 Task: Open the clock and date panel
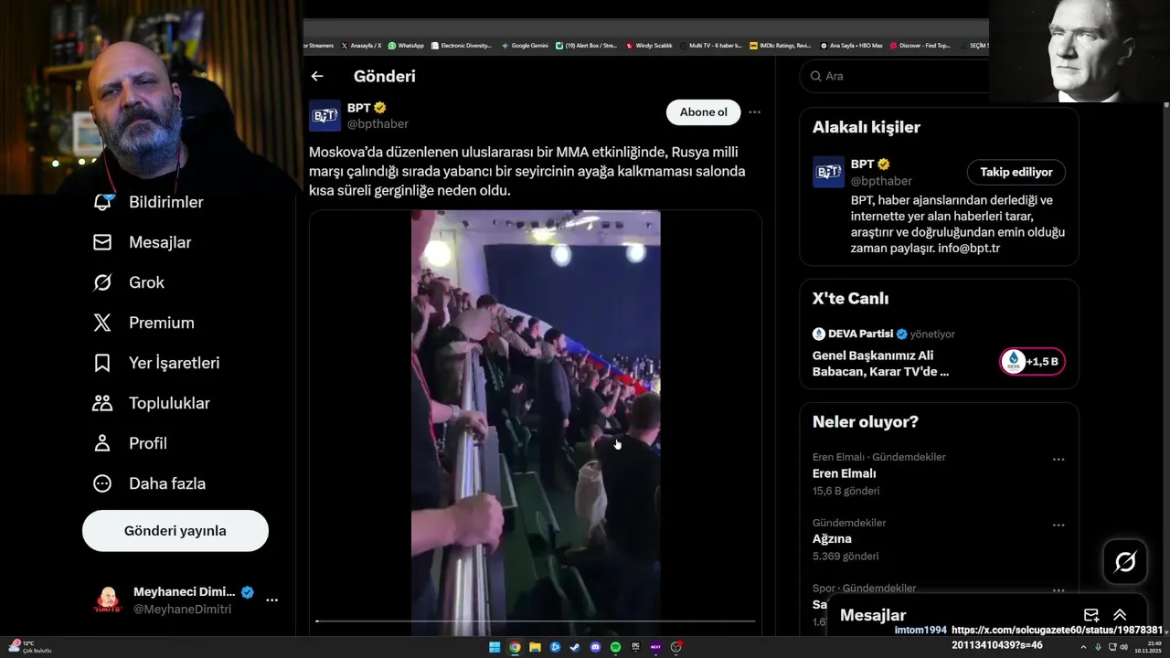point(1148,647)
